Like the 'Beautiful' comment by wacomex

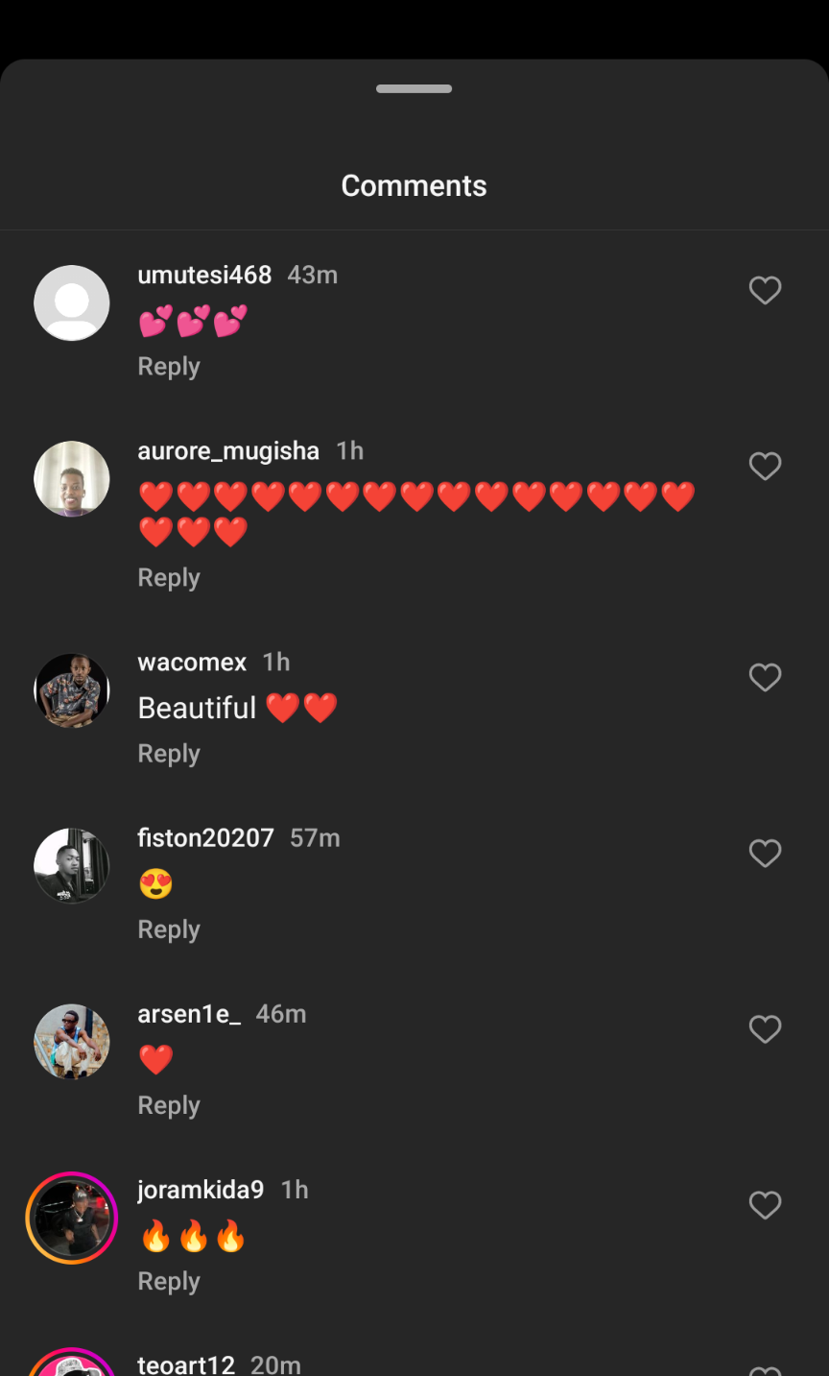coord(765,677)
